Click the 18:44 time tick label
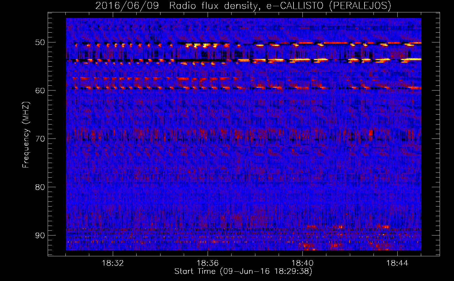The height and width of the screenshot is (281, 454). point(397,263)
